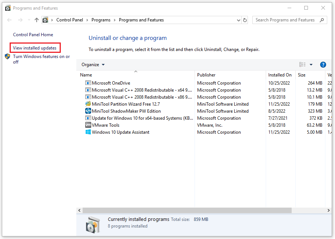Go up one level with the Up arrow

[x=37, y=20]
